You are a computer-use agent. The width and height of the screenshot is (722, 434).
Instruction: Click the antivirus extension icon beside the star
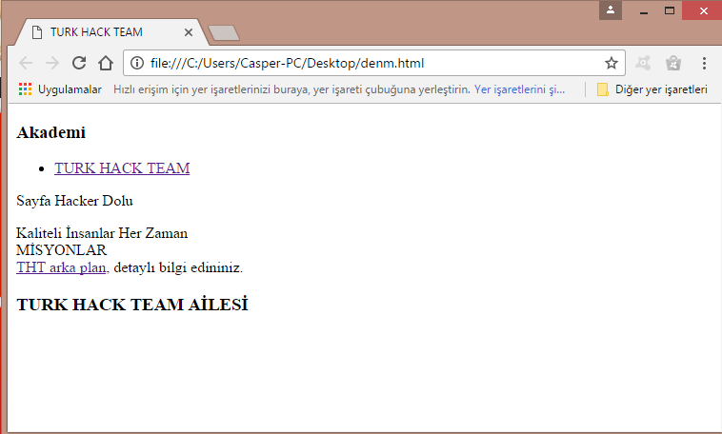click(x=643, y=63)
